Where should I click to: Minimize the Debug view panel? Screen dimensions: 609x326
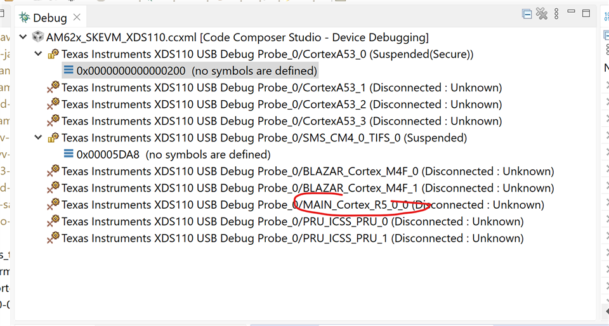571,11
